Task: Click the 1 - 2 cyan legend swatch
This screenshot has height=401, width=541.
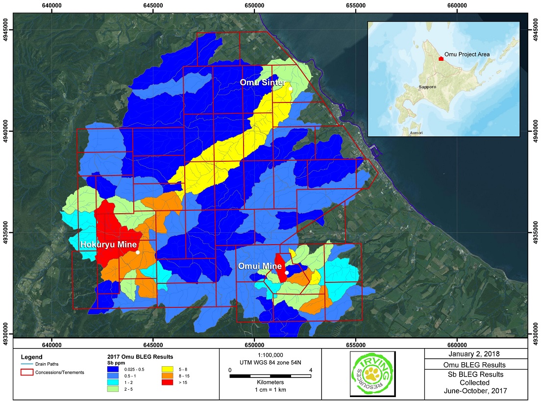Action: click(113, 382)
